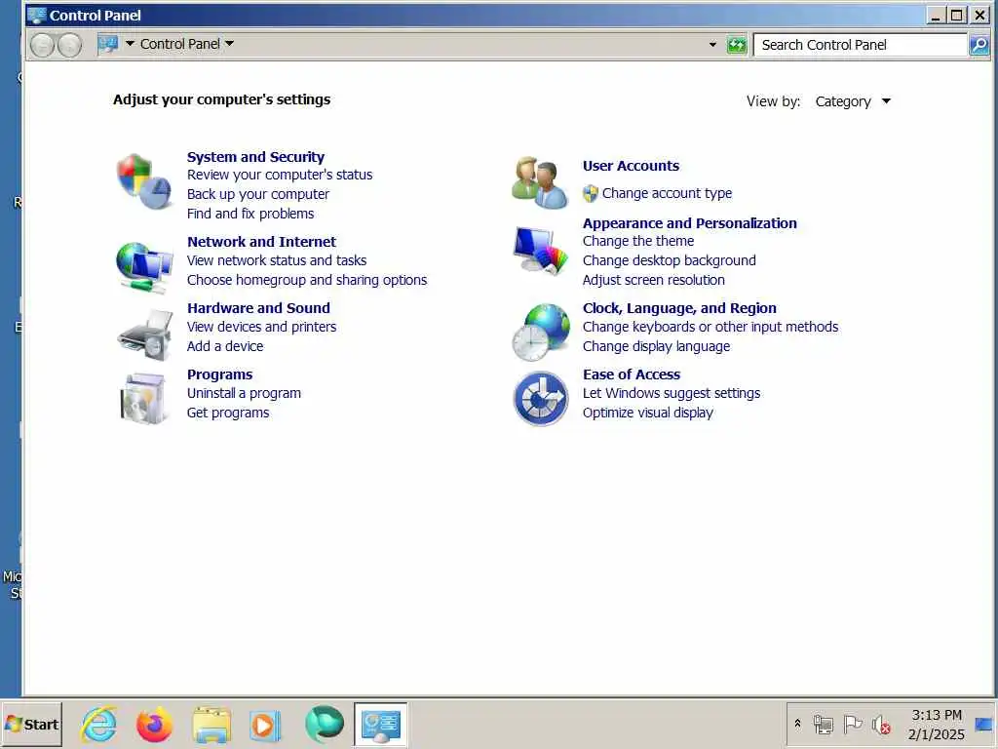
Task: Launch Internet Explorer from taskbar
Action: (98, 725)
